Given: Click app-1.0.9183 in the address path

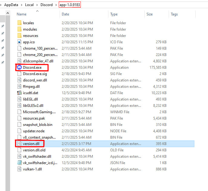Looking at the screenshot, I should (70, 5).
